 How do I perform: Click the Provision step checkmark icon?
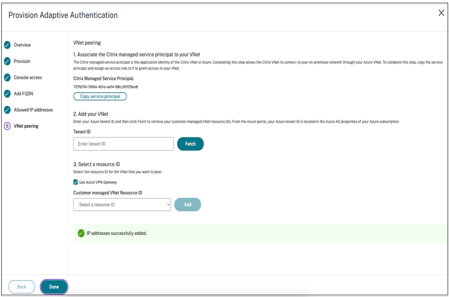click(7, 61)
